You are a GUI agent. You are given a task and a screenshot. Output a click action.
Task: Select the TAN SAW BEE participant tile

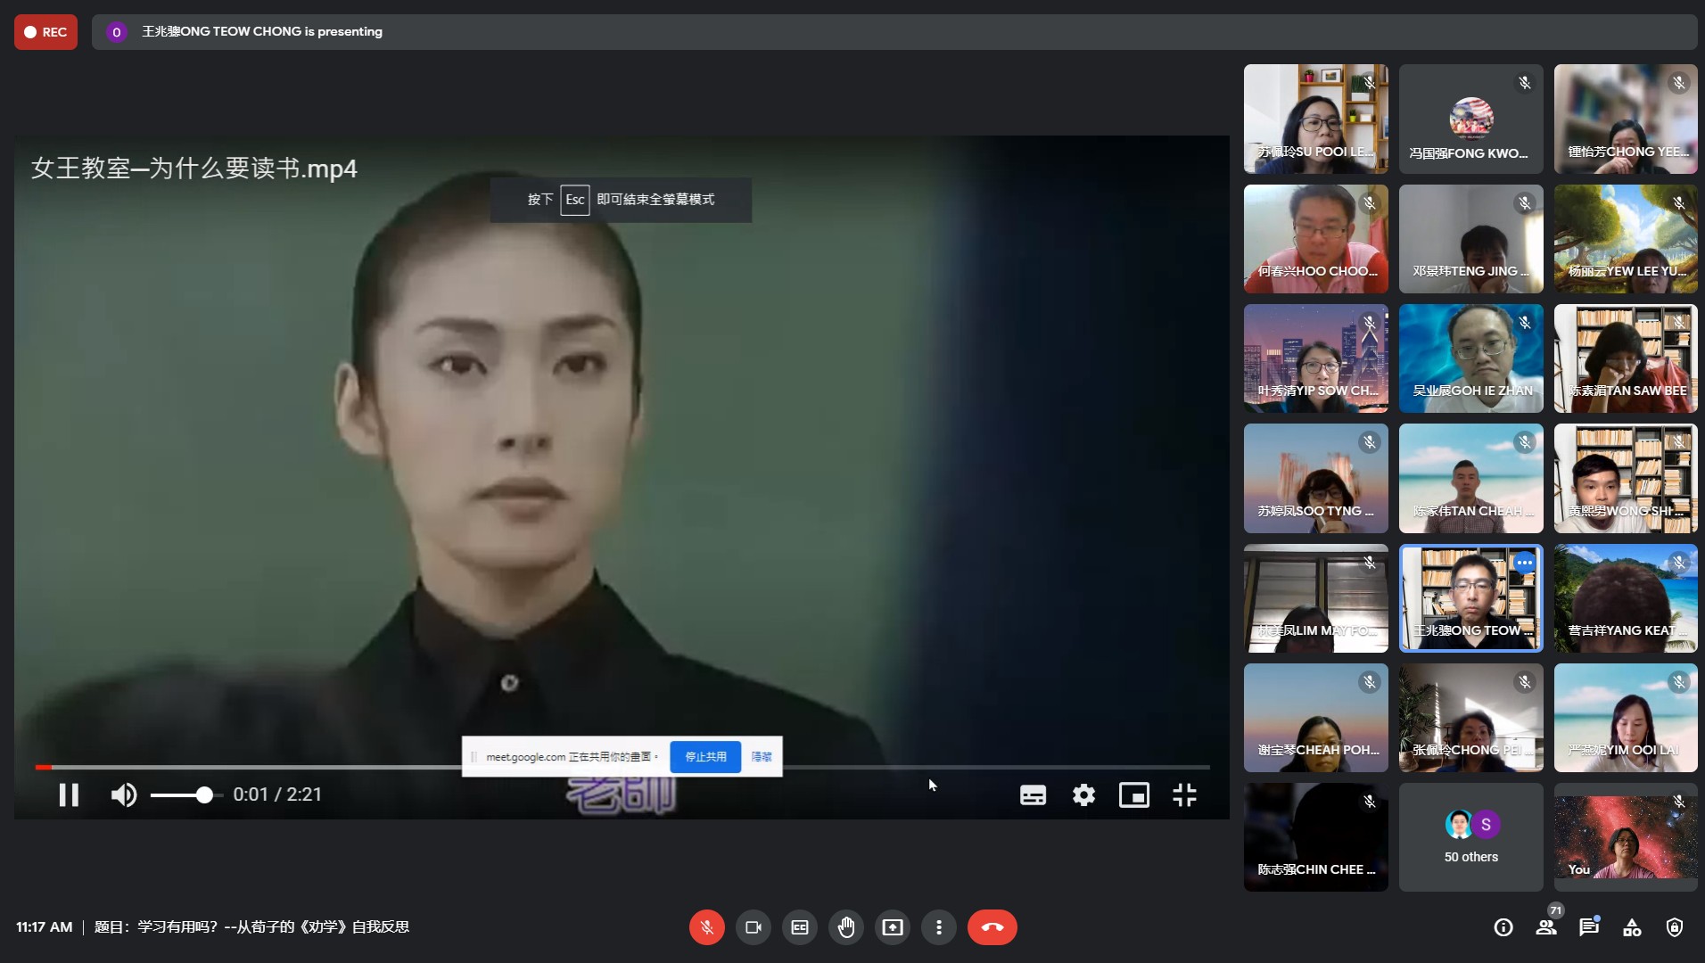click(1626, 358)
